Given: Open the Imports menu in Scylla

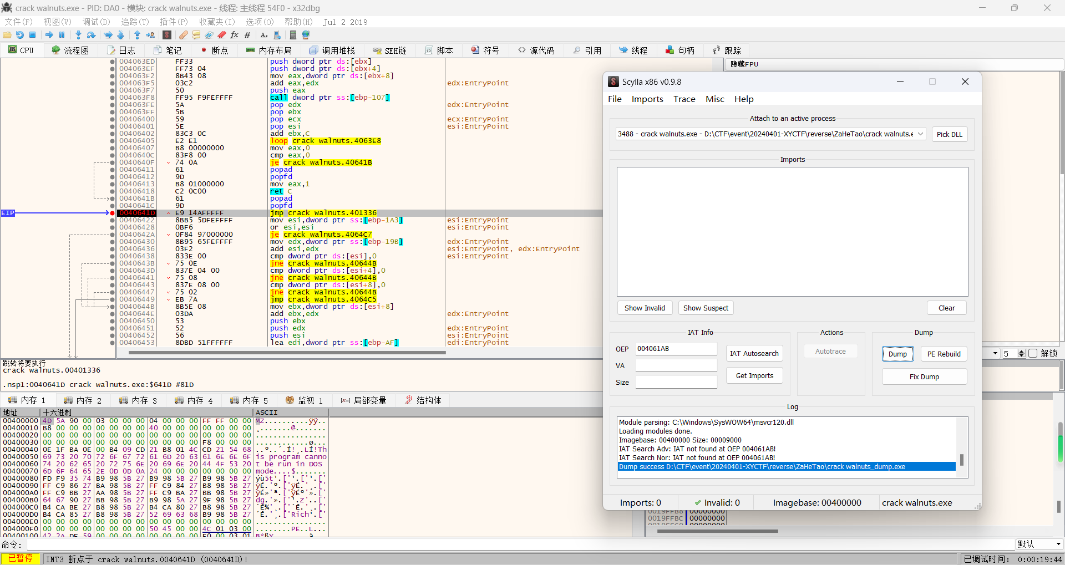Looking at the screenshot, I should tap(647, 99).
